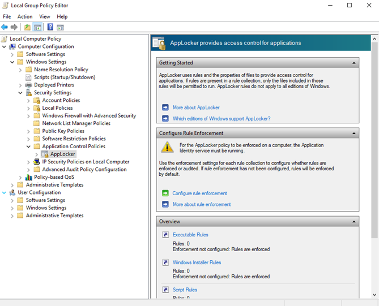
Task: Click the shortcut icon beside Windows Installer Rules
Action: pos(165,262)
